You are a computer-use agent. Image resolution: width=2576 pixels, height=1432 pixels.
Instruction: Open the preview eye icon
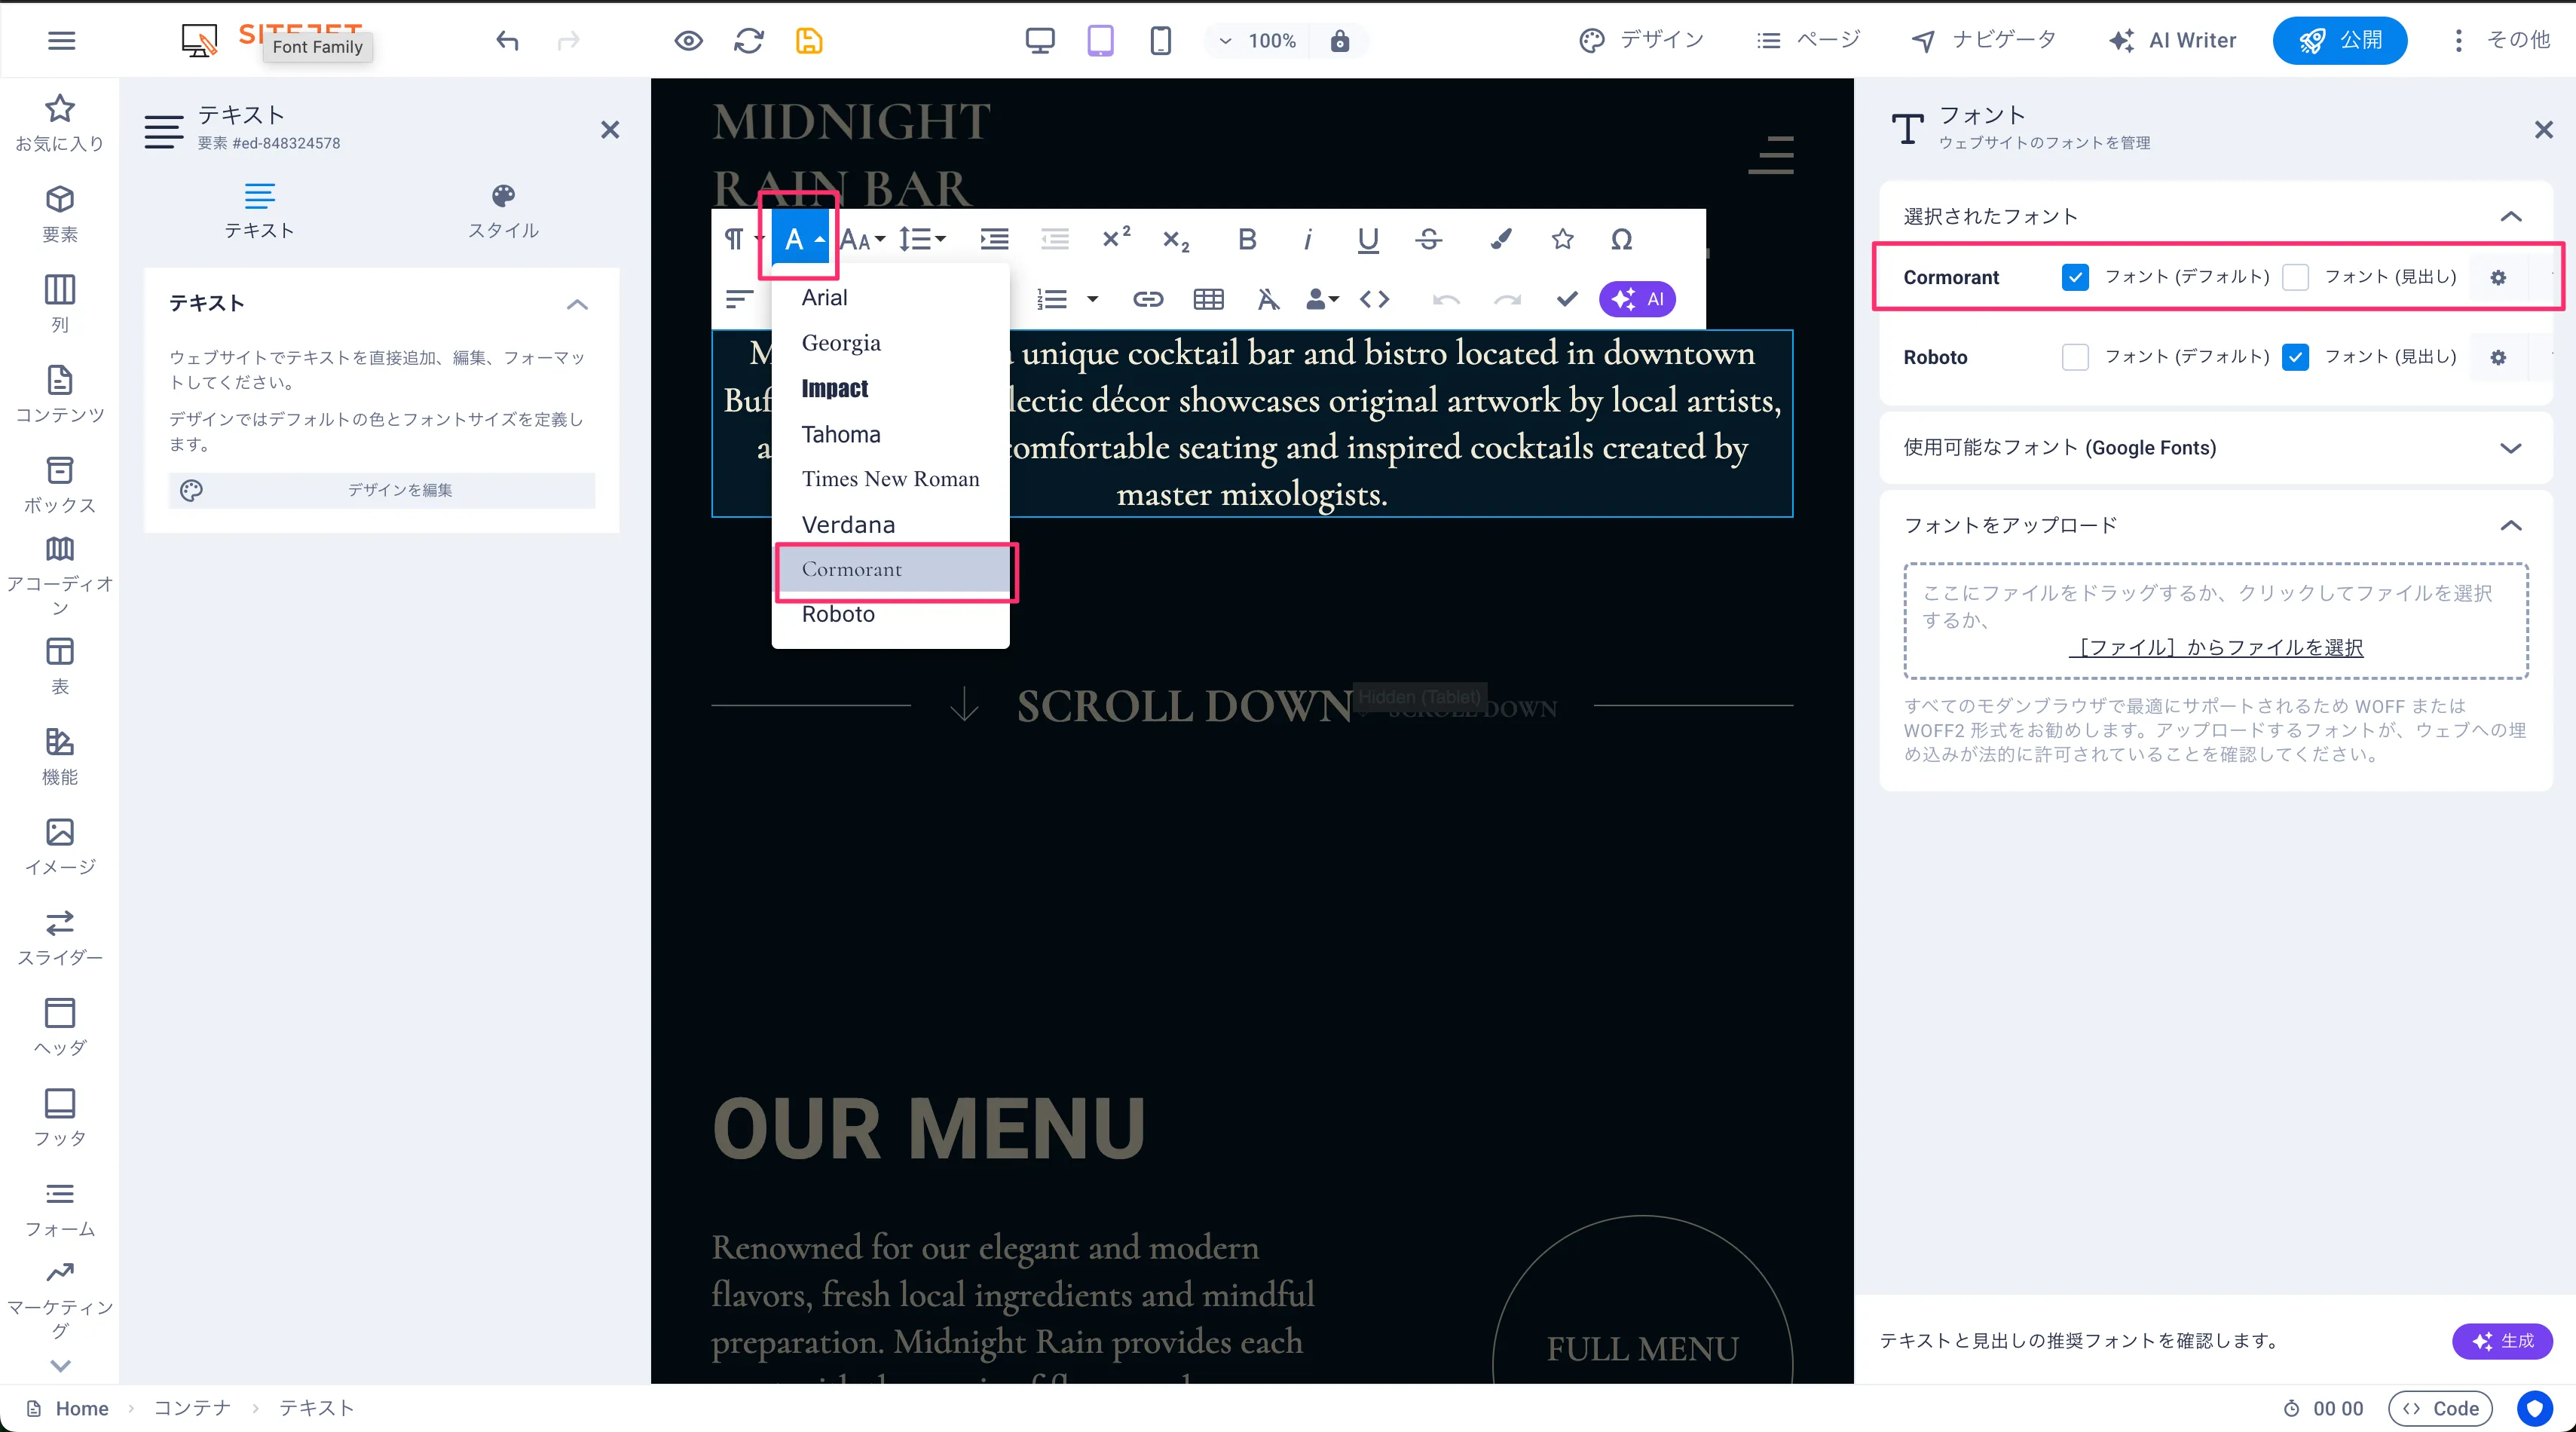(x=688, y=41)
